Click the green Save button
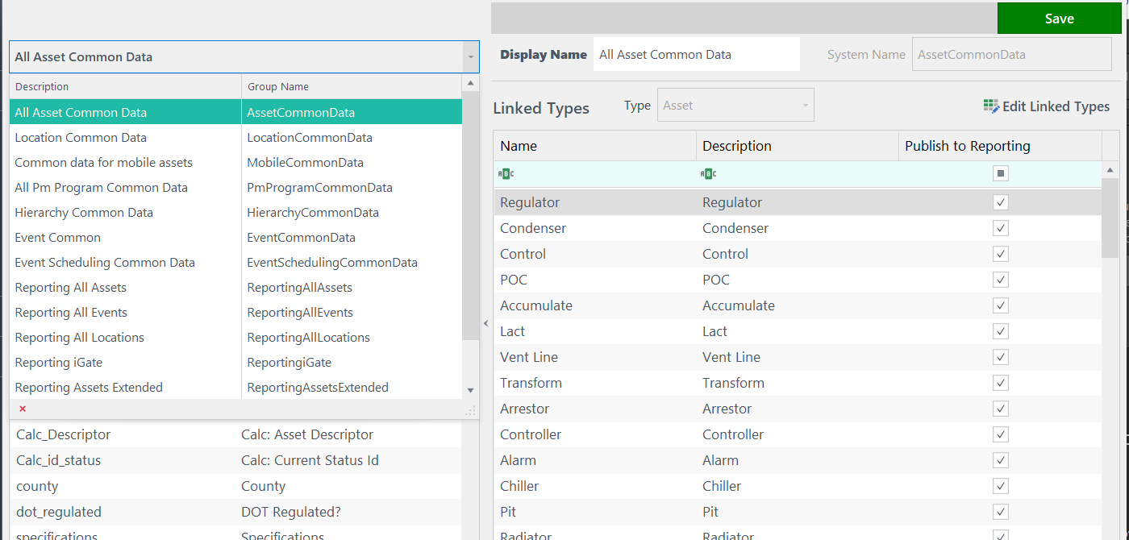The width and height of the screenshot is (1129, 540). (1059, 19)
